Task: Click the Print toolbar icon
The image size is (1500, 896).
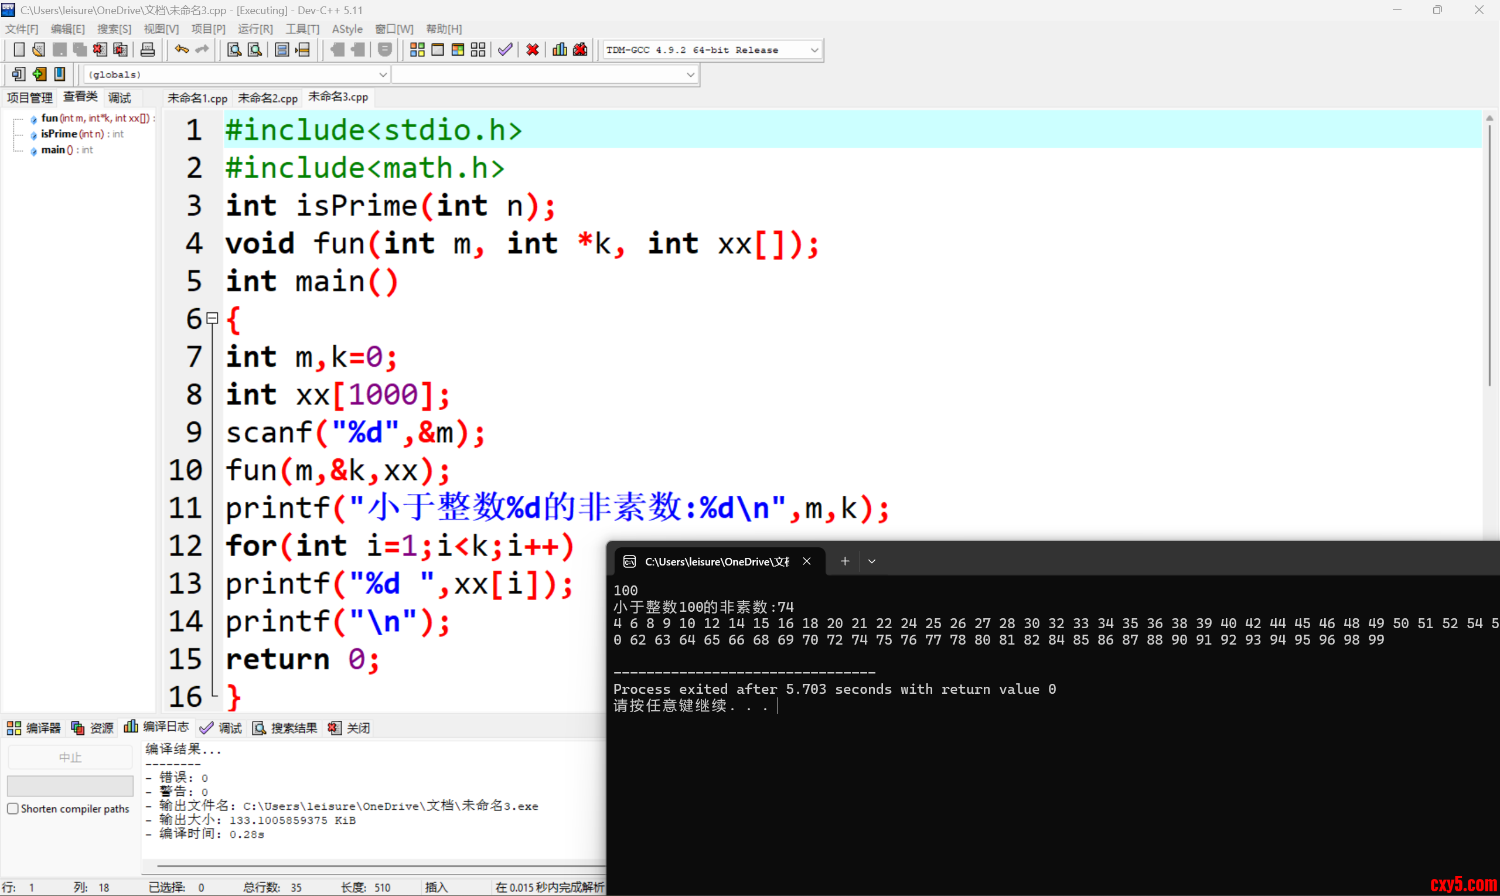Action: pos(147,49)
